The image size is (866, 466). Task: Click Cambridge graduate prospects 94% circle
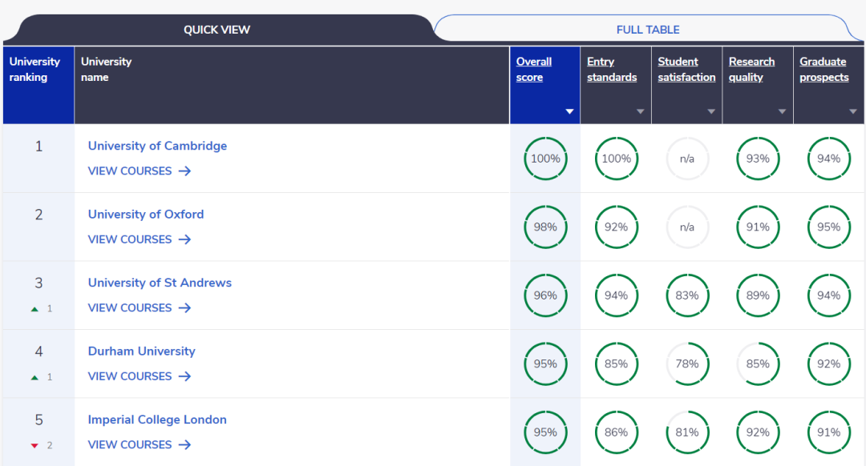[x=829, y=159]
